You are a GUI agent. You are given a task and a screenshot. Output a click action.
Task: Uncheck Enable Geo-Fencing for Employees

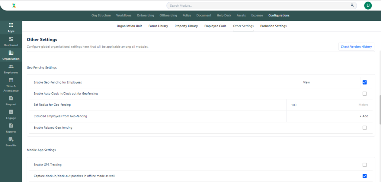tap(365, 82)
